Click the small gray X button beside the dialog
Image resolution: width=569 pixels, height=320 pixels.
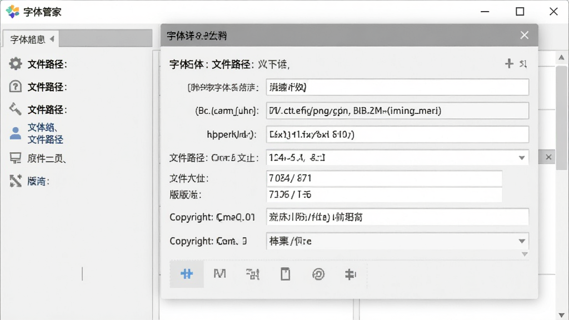pyautogui.click(x=548, y=157)
